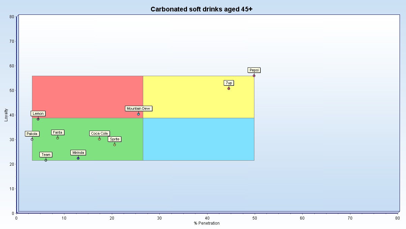Click the Coca Cola point marker
This screenshot has height=229, width=406.
click(99, 139)
